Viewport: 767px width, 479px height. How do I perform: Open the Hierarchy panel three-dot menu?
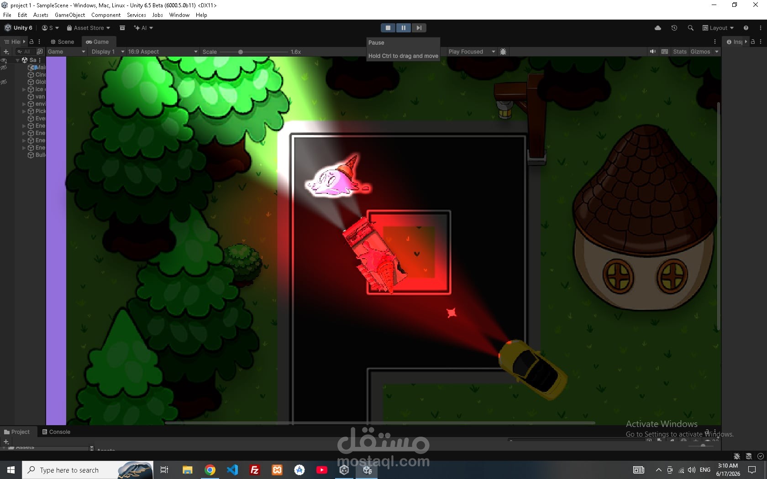coord(39,42)
